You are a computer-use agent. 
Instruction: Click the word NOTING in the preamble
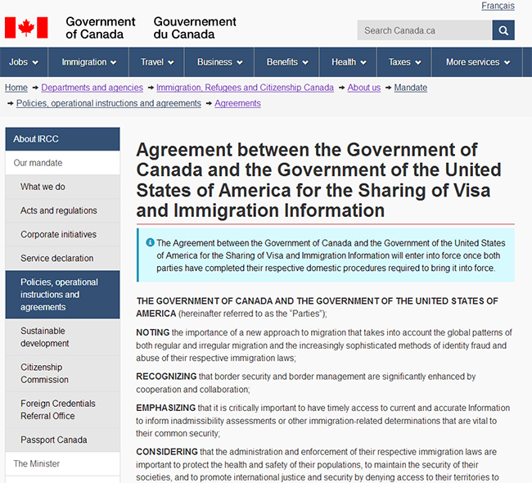[x=153, y=332]
